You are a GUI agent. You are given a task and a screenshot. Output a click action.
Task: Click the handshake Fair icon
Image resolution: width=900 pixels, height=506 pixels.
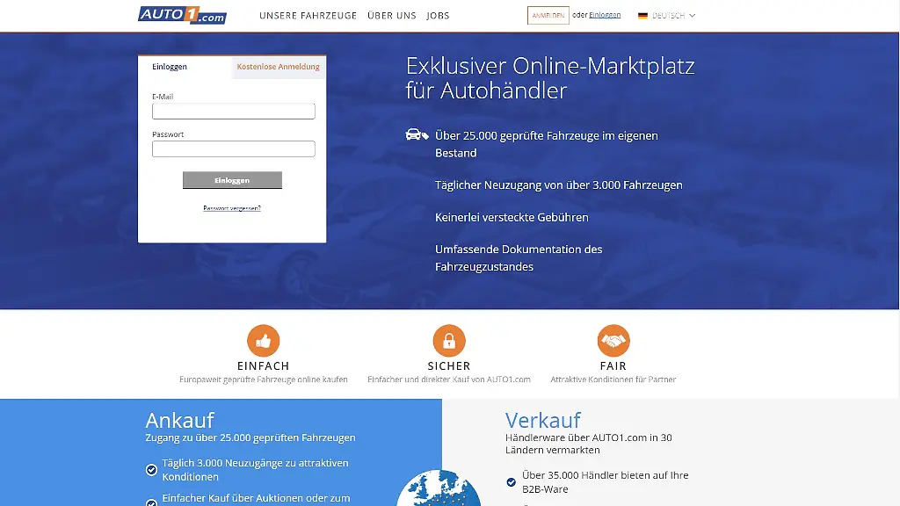coord(613,341)
